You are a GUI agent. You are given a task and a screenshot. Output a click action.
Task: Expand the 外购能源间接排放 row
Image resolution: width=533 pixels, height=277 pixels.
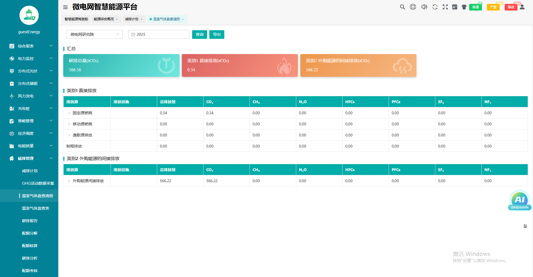click(x=69, y=181)
